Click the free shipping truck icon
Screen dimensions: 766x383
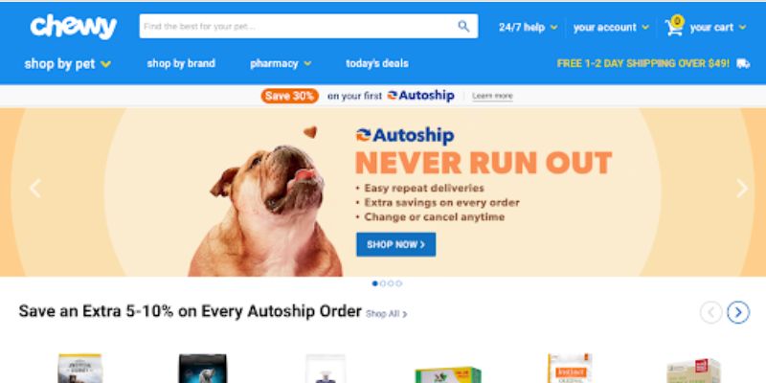(x=743, y=63)
